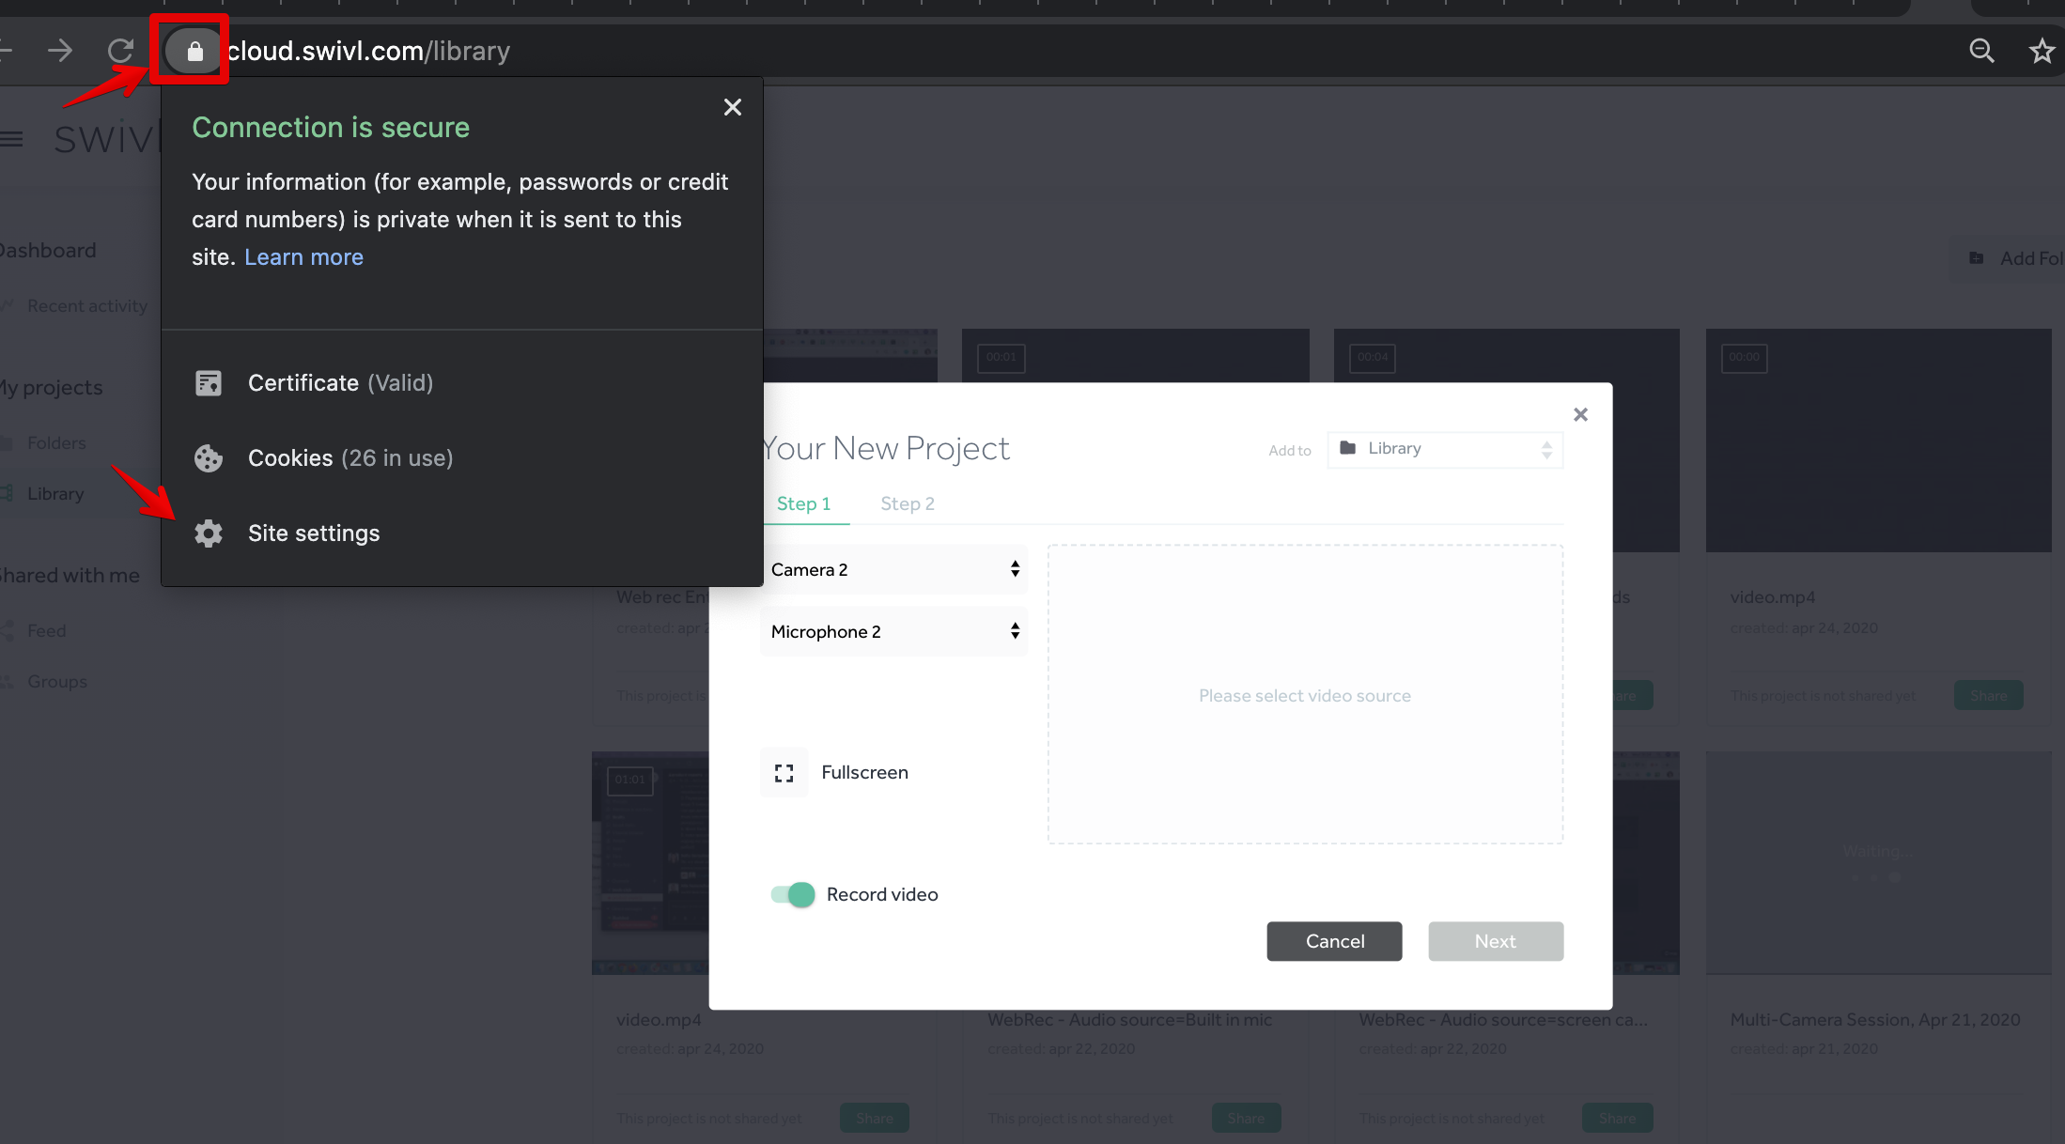Open Certificate (Valid) entry

pyautogui.click(x=339, y=383)
